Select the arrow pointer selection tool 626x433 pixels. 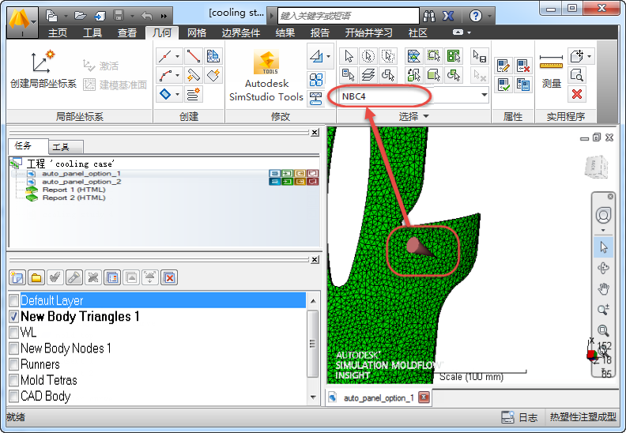(x=349, y=56)
